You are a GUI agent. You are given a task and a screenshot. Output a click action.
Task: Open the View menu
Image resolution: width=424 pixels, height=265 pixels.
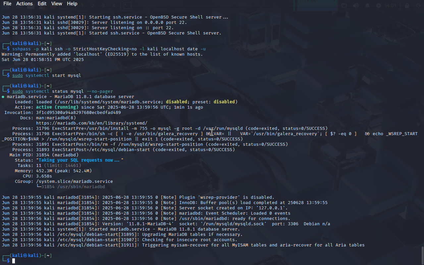[x=57, y=4]
